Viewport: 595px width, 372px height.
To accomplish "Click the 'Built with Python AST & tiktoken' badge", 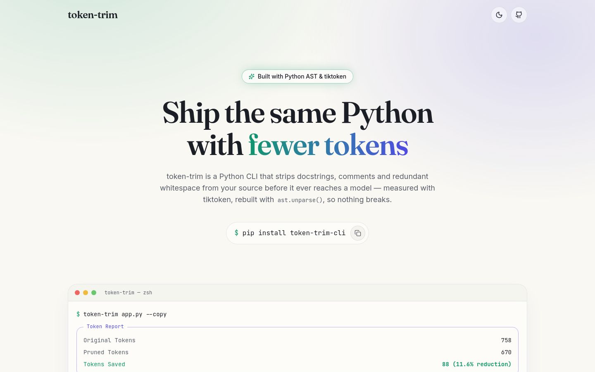I will pyautogui.click(x=297, y=76).
